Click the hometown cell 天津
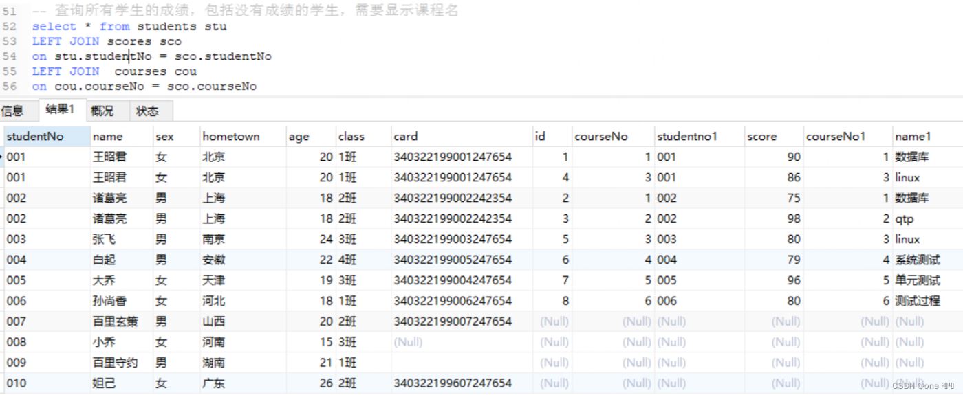963x395 pixels. (213, 280)
